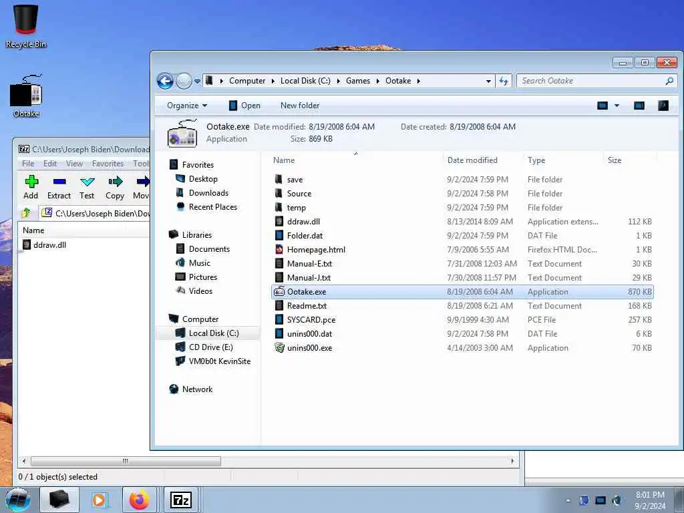Select Downloads in Favorites
Viewport: 684px width, 513px height.
coord(208,193)
